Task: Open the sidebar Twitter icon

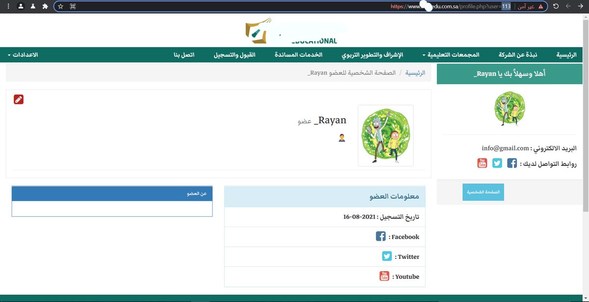Action: [x=497, y=163]
